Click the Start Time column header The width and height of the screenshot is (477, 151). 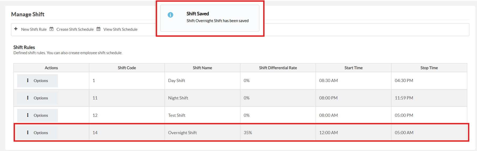354,68
